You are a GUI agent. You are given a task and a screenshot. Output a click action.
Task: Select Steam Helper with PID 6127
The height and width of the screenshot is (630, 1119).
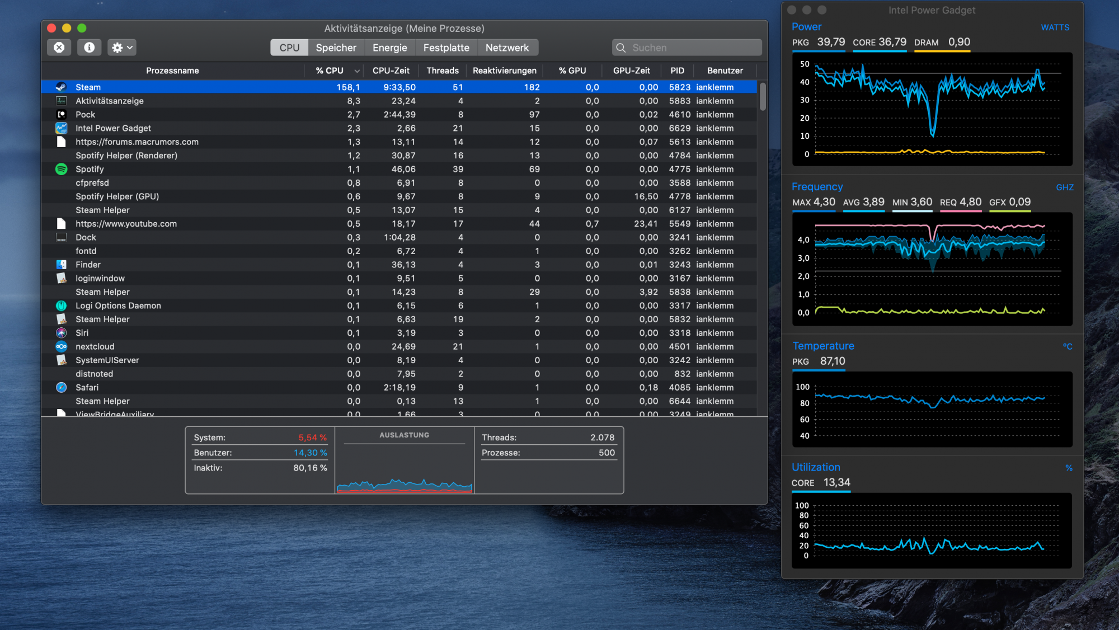pyautogui.click(x=399, y=210)
